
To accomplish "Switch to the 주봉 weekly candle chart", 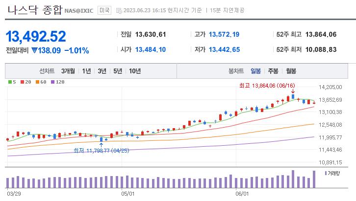I will (273, 71).
